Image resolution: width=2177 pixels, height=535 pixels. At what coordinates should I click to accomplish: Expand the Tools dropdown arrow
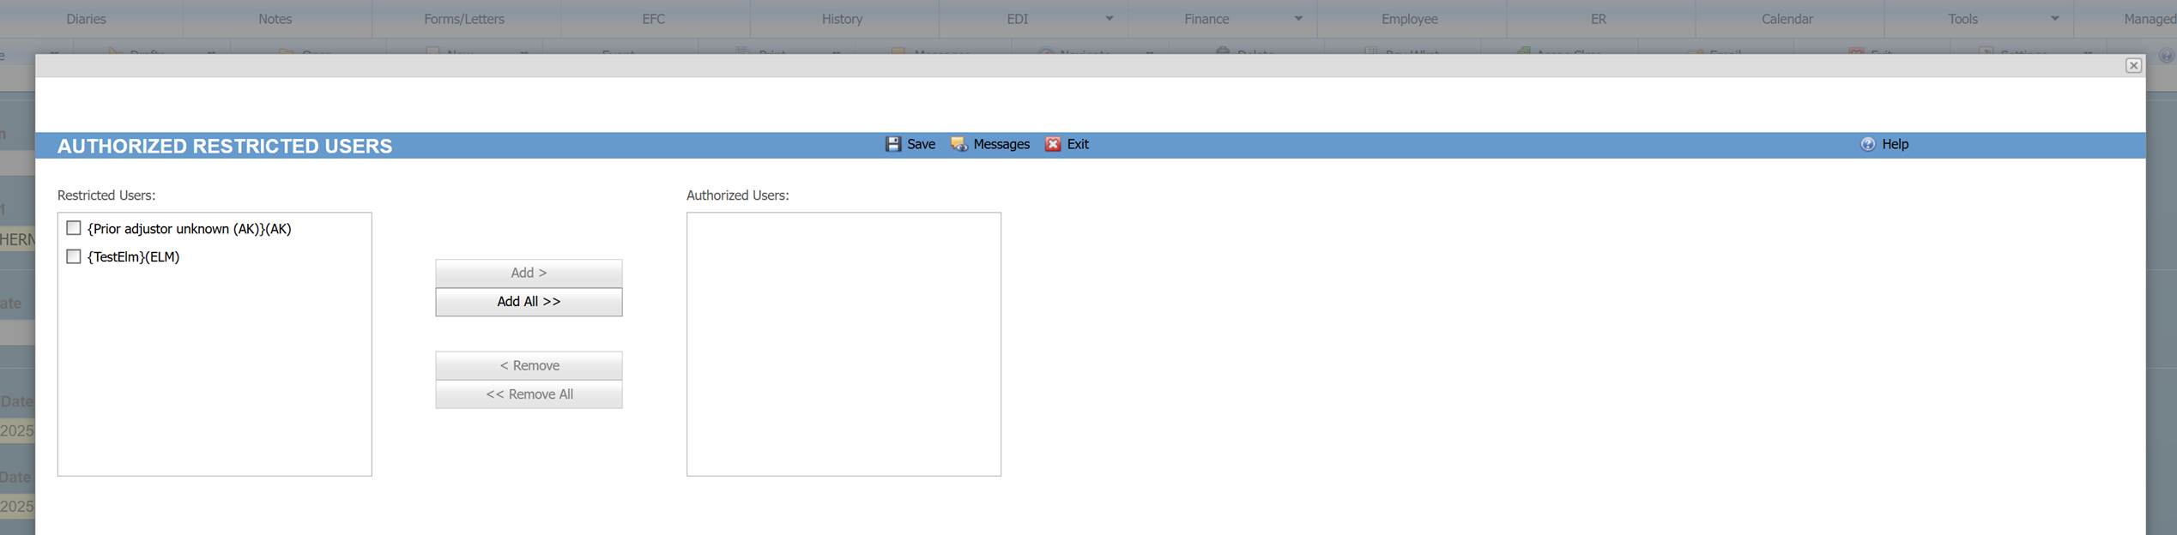point(2054,18)
